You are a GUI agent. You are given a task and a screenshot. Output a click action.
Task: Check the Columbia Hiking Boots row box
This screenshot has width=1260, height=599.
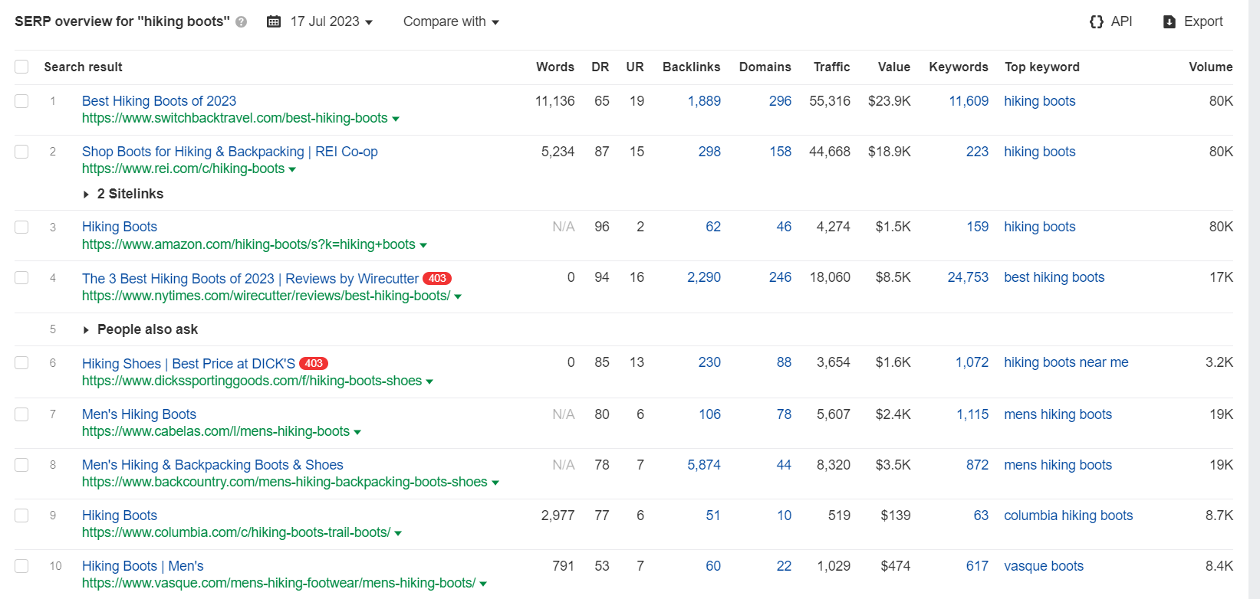click(21, 516)
